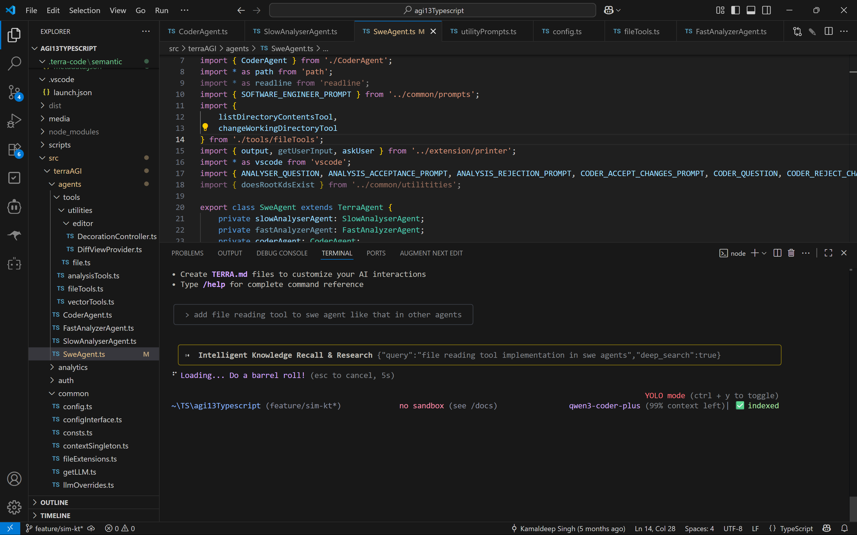857x535 pixels.
Task: Maximize the terminal panel size
Action: pos(828,253)
